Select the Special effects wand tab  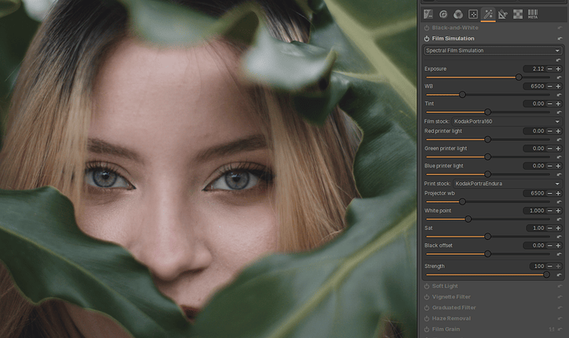click(488, 13)
